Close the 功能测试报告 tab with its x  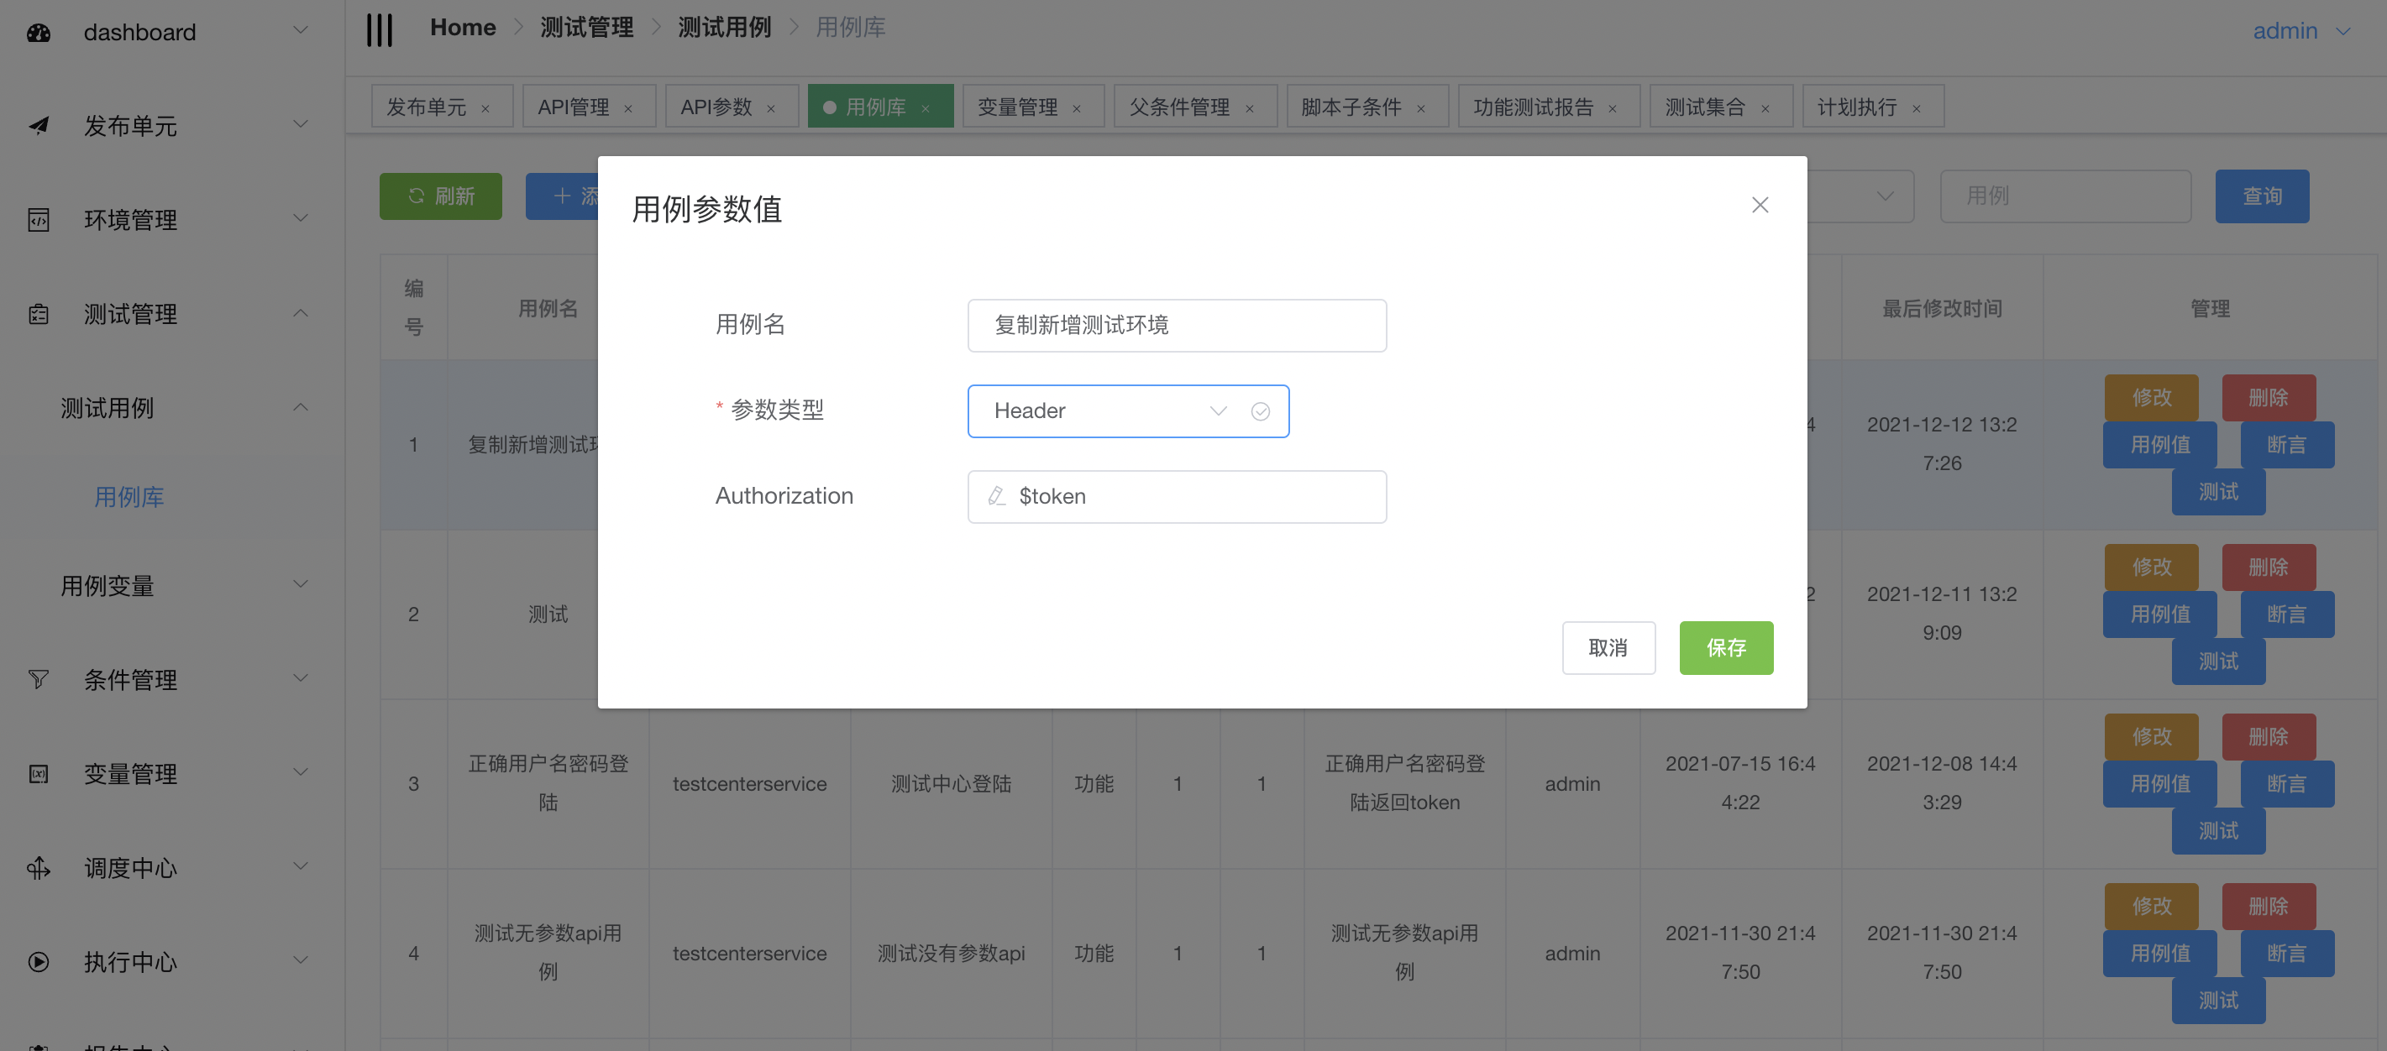coord(1613,108)
